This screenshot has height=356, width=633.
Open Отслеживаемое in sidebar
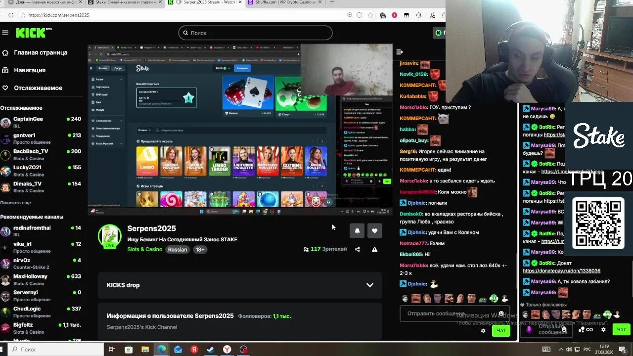(x=33, y=88)
